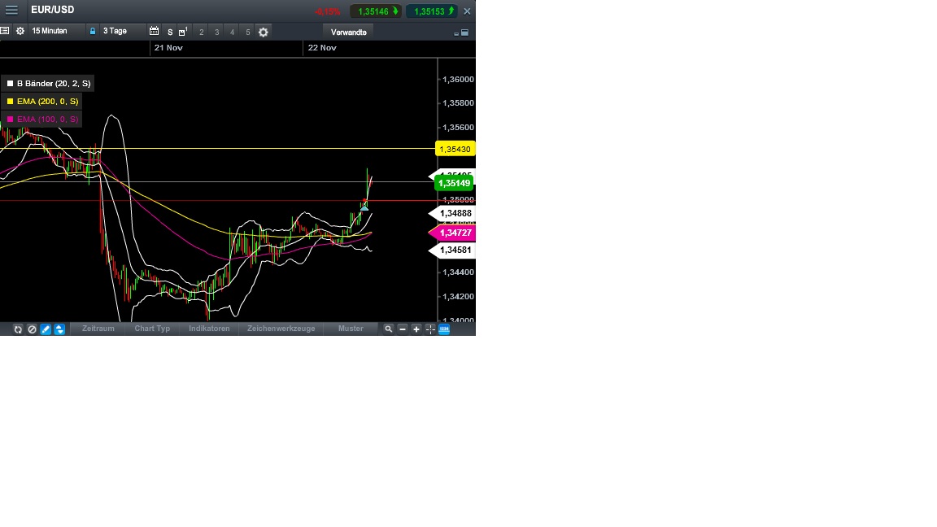Click the green 1,35153 buy price button

pos(431,11)
